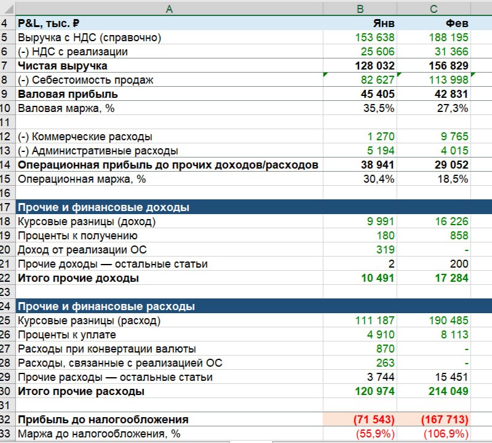The image size is (492, 443).
Task: Click Коммерческие расходы February value 9 765
Action: [x=434, y=136]
